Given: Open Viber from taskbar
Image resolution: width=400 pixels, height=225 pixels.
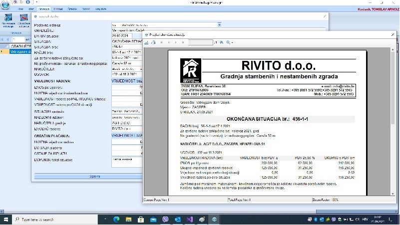Looking at the screenshot, I should pyautogui.click(x=165, y=219).
